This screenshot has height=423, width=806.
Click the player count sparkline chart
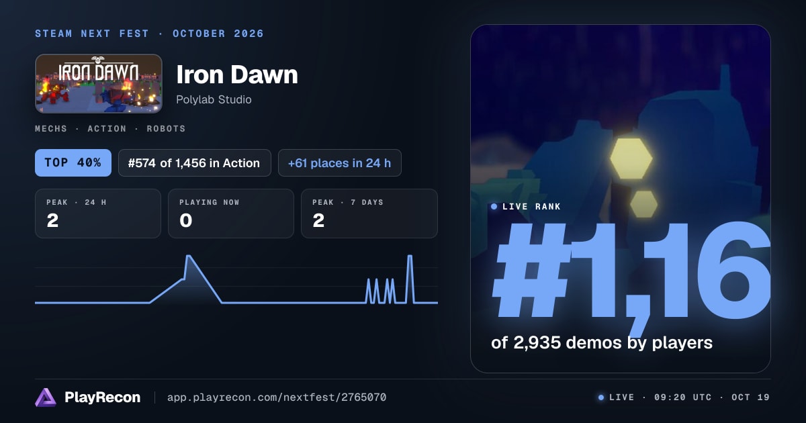click(236, 279)
